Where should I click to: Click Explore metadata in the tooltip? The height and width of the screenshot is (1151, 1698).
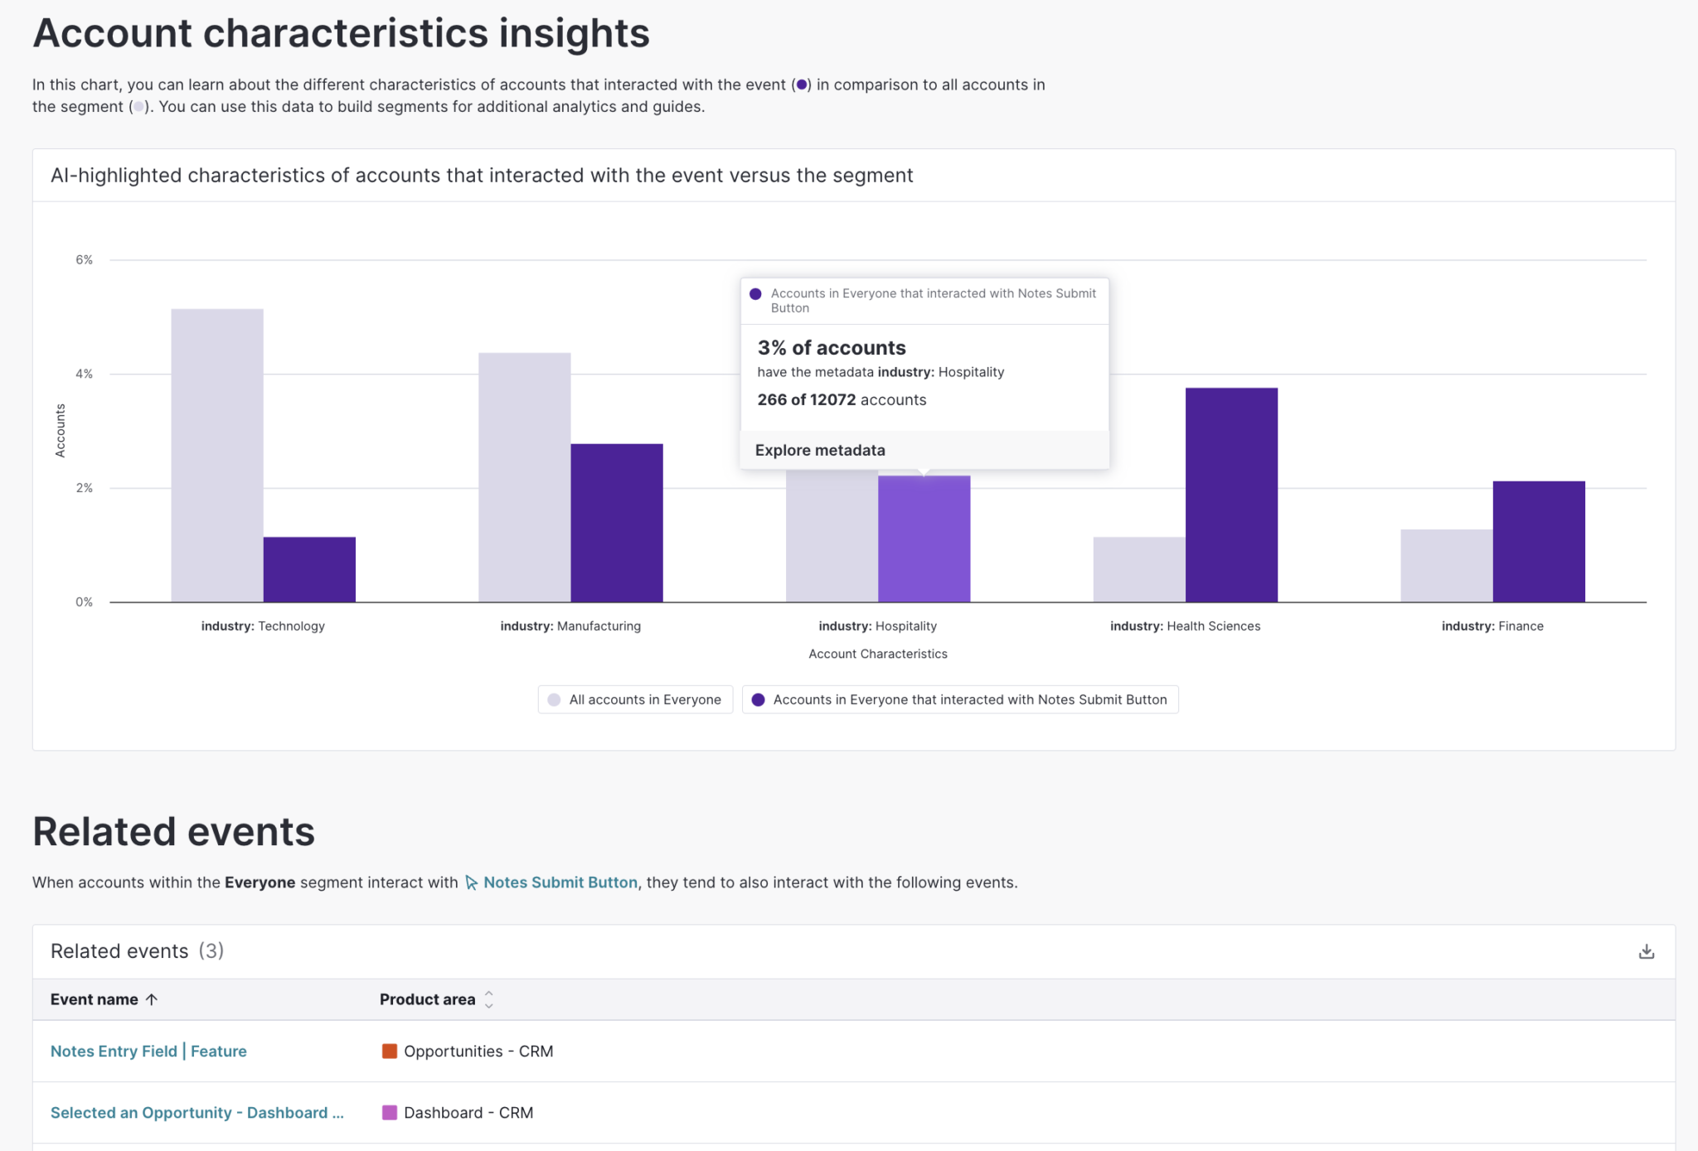[x=819, y=450]
